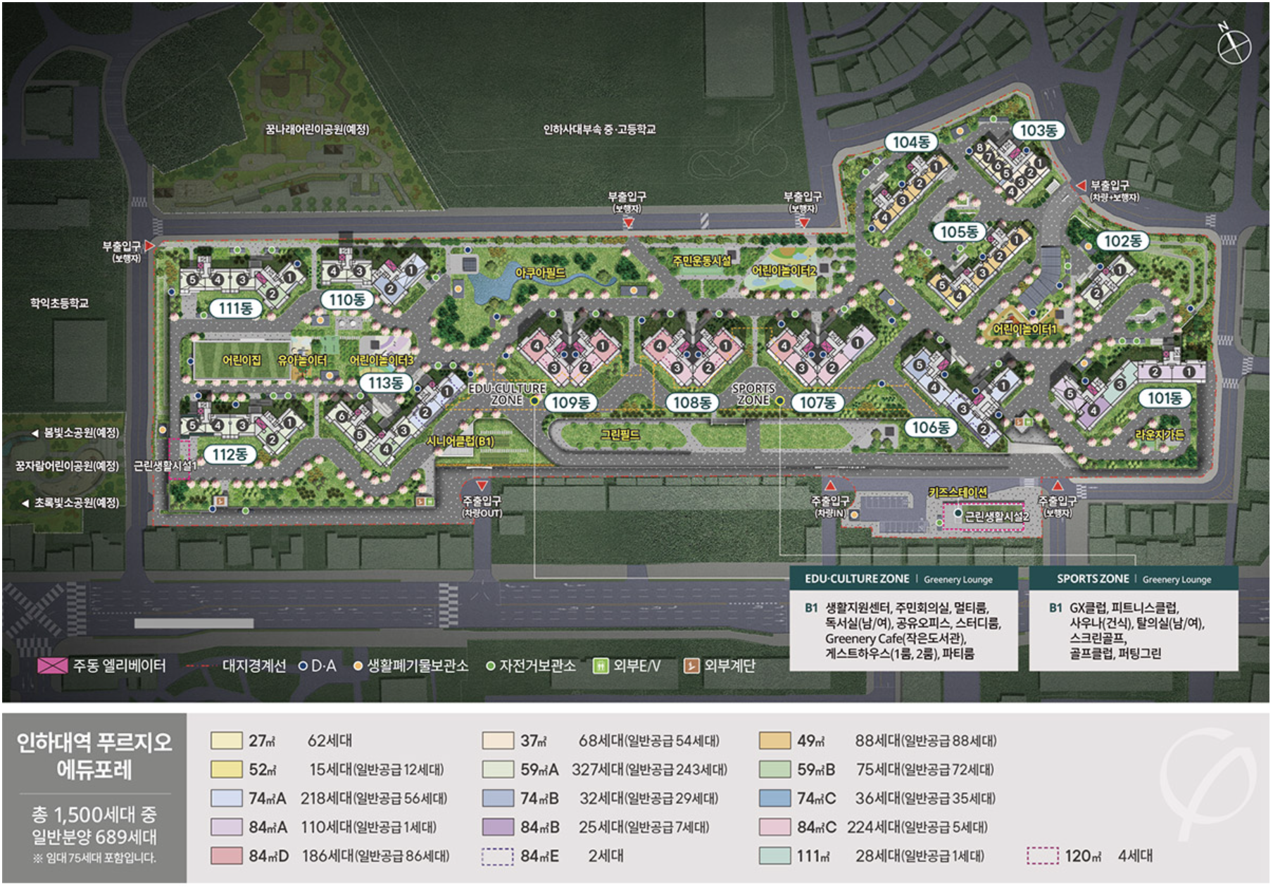Viewport: 1273px width, 887px height.
Task: Click the 인하사대부속 중·고등학교 label
Action: (599, 130)
